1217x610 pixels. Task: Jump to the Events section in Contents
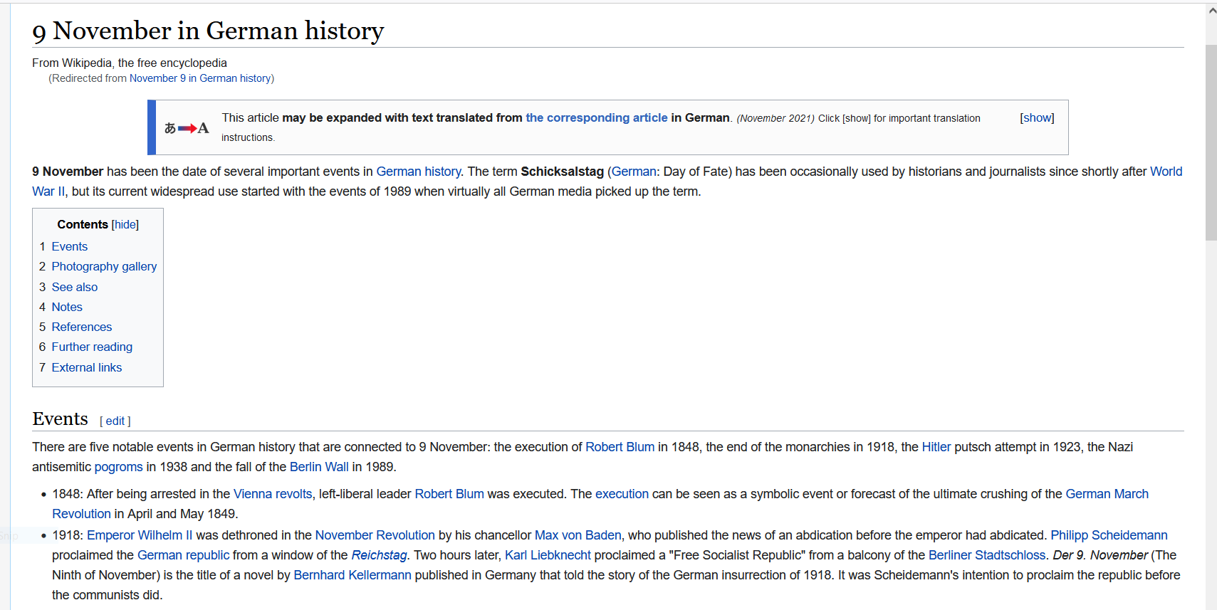(70, 247)
